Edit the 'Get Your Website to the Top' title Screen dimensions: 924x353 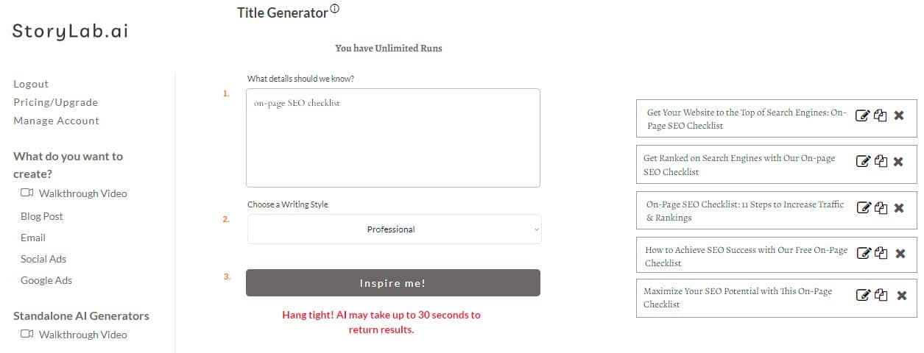[x=862, y=115]
